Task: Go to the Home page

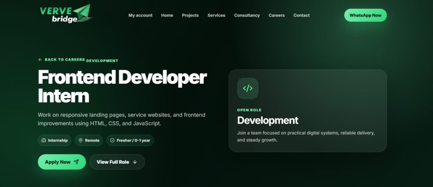Action: pos(167,16)
